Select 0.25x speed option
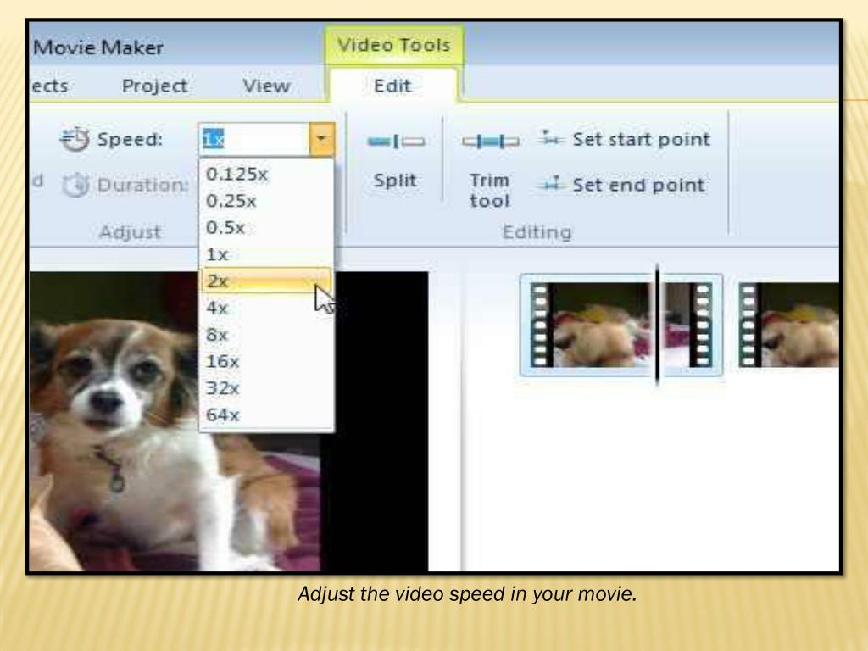 (x=266, y=201)
